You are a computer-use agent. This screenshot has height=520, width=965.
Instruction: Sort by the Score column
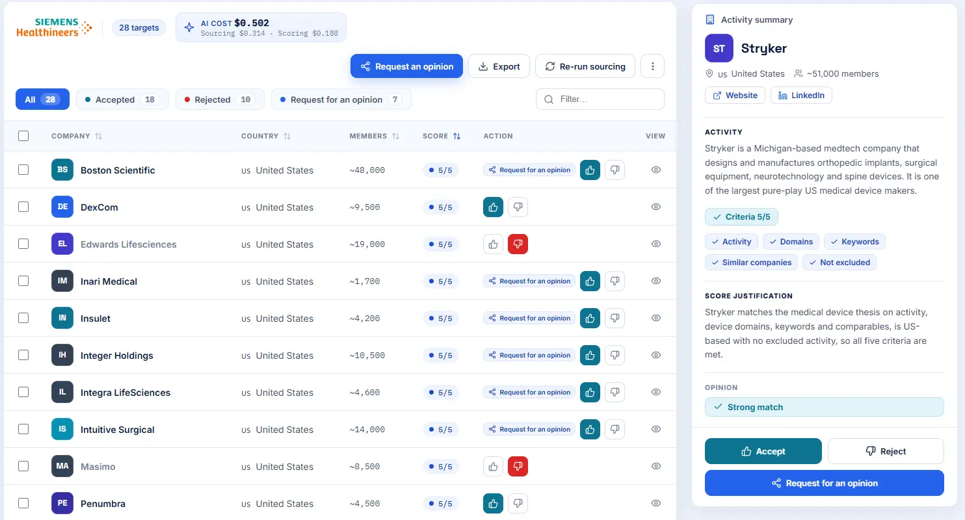[x=442, y=136]
